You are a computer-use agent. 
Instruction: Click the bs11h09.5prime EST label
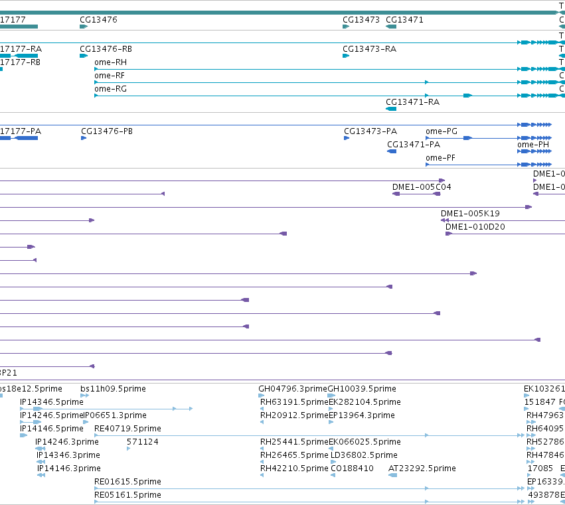(x=113, y=389)
